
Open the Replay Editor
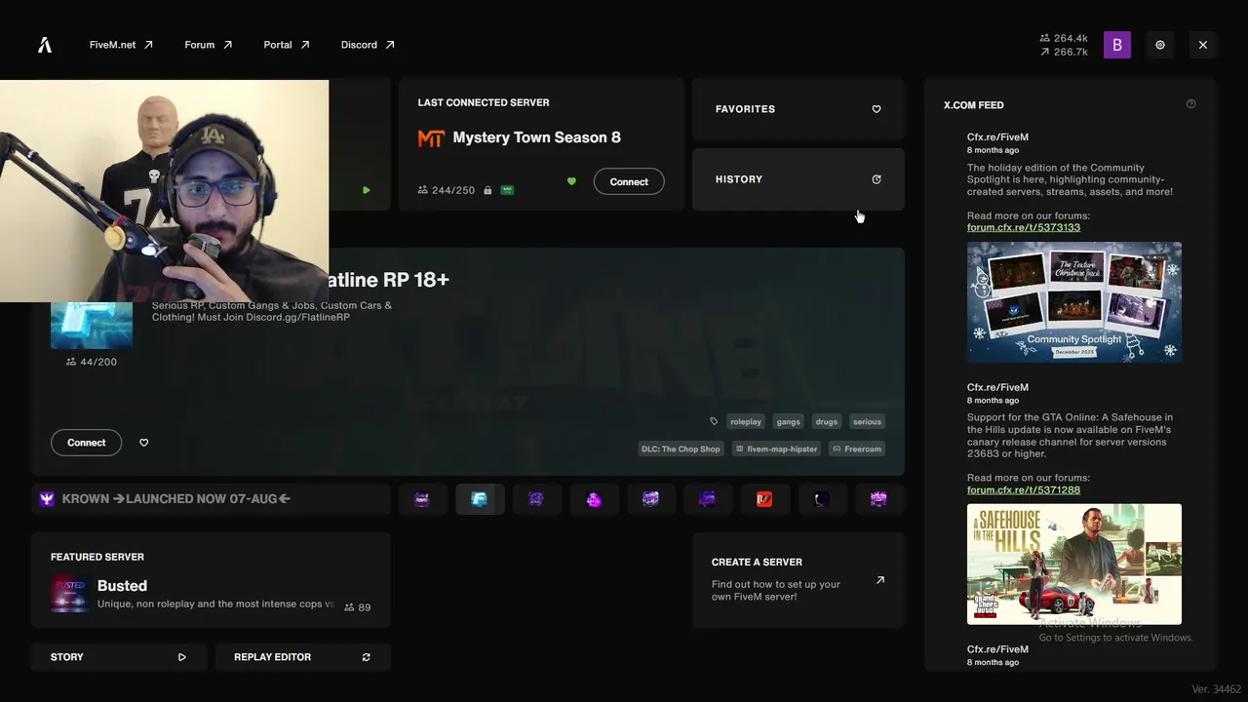302,657
